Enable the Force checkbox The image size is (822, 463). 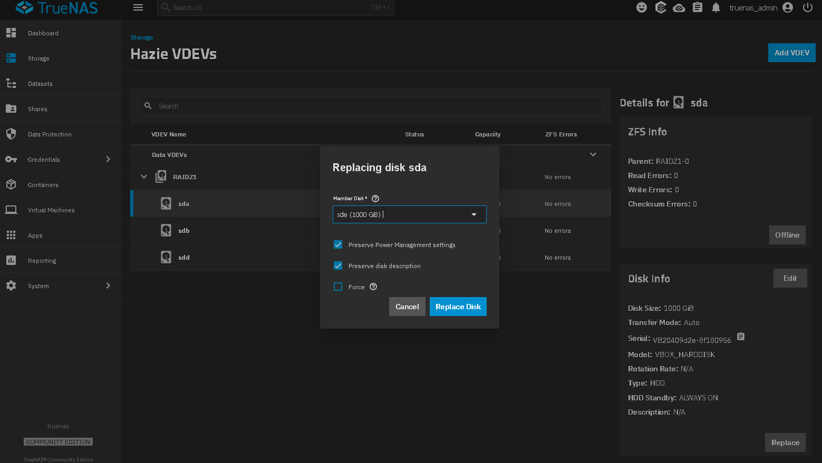tap(338, 287)
